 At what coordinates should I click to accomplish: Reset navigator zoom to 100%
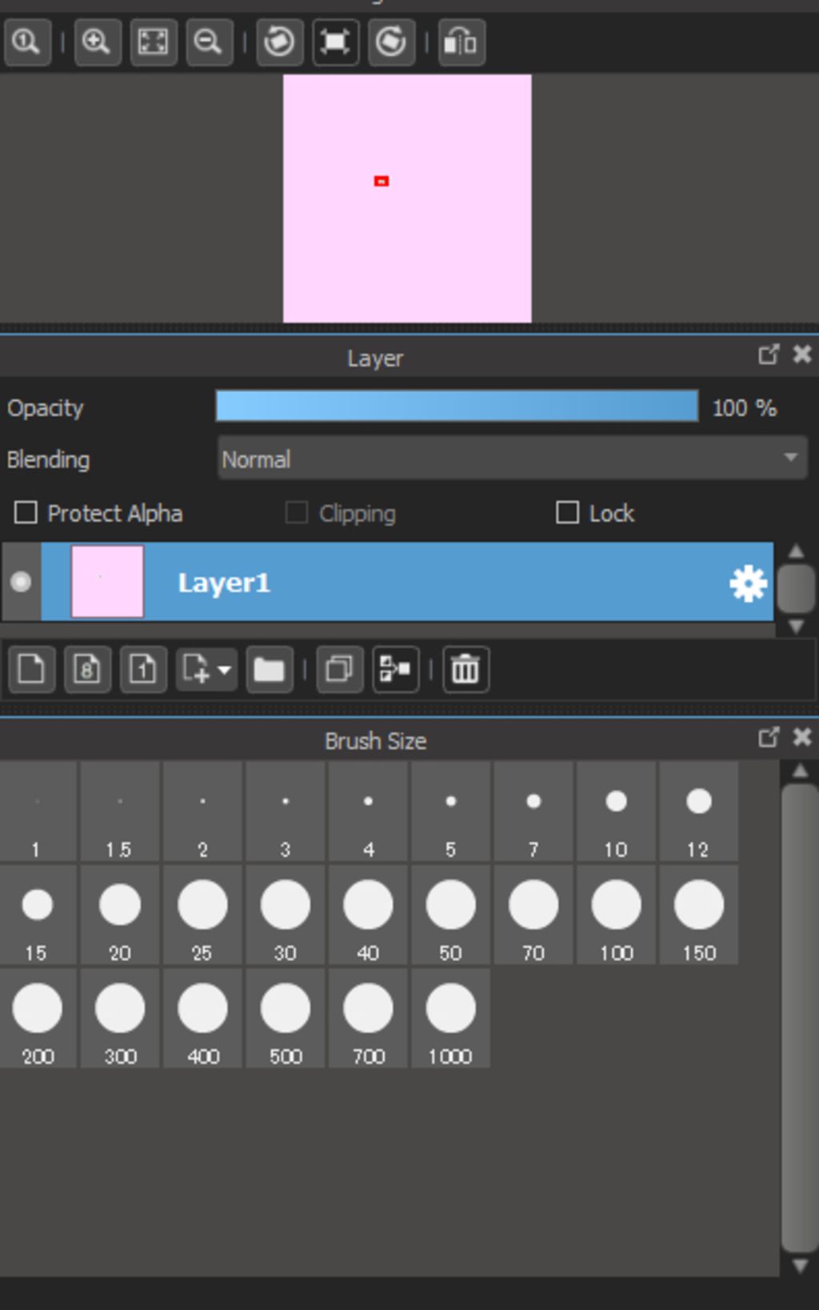28,42
